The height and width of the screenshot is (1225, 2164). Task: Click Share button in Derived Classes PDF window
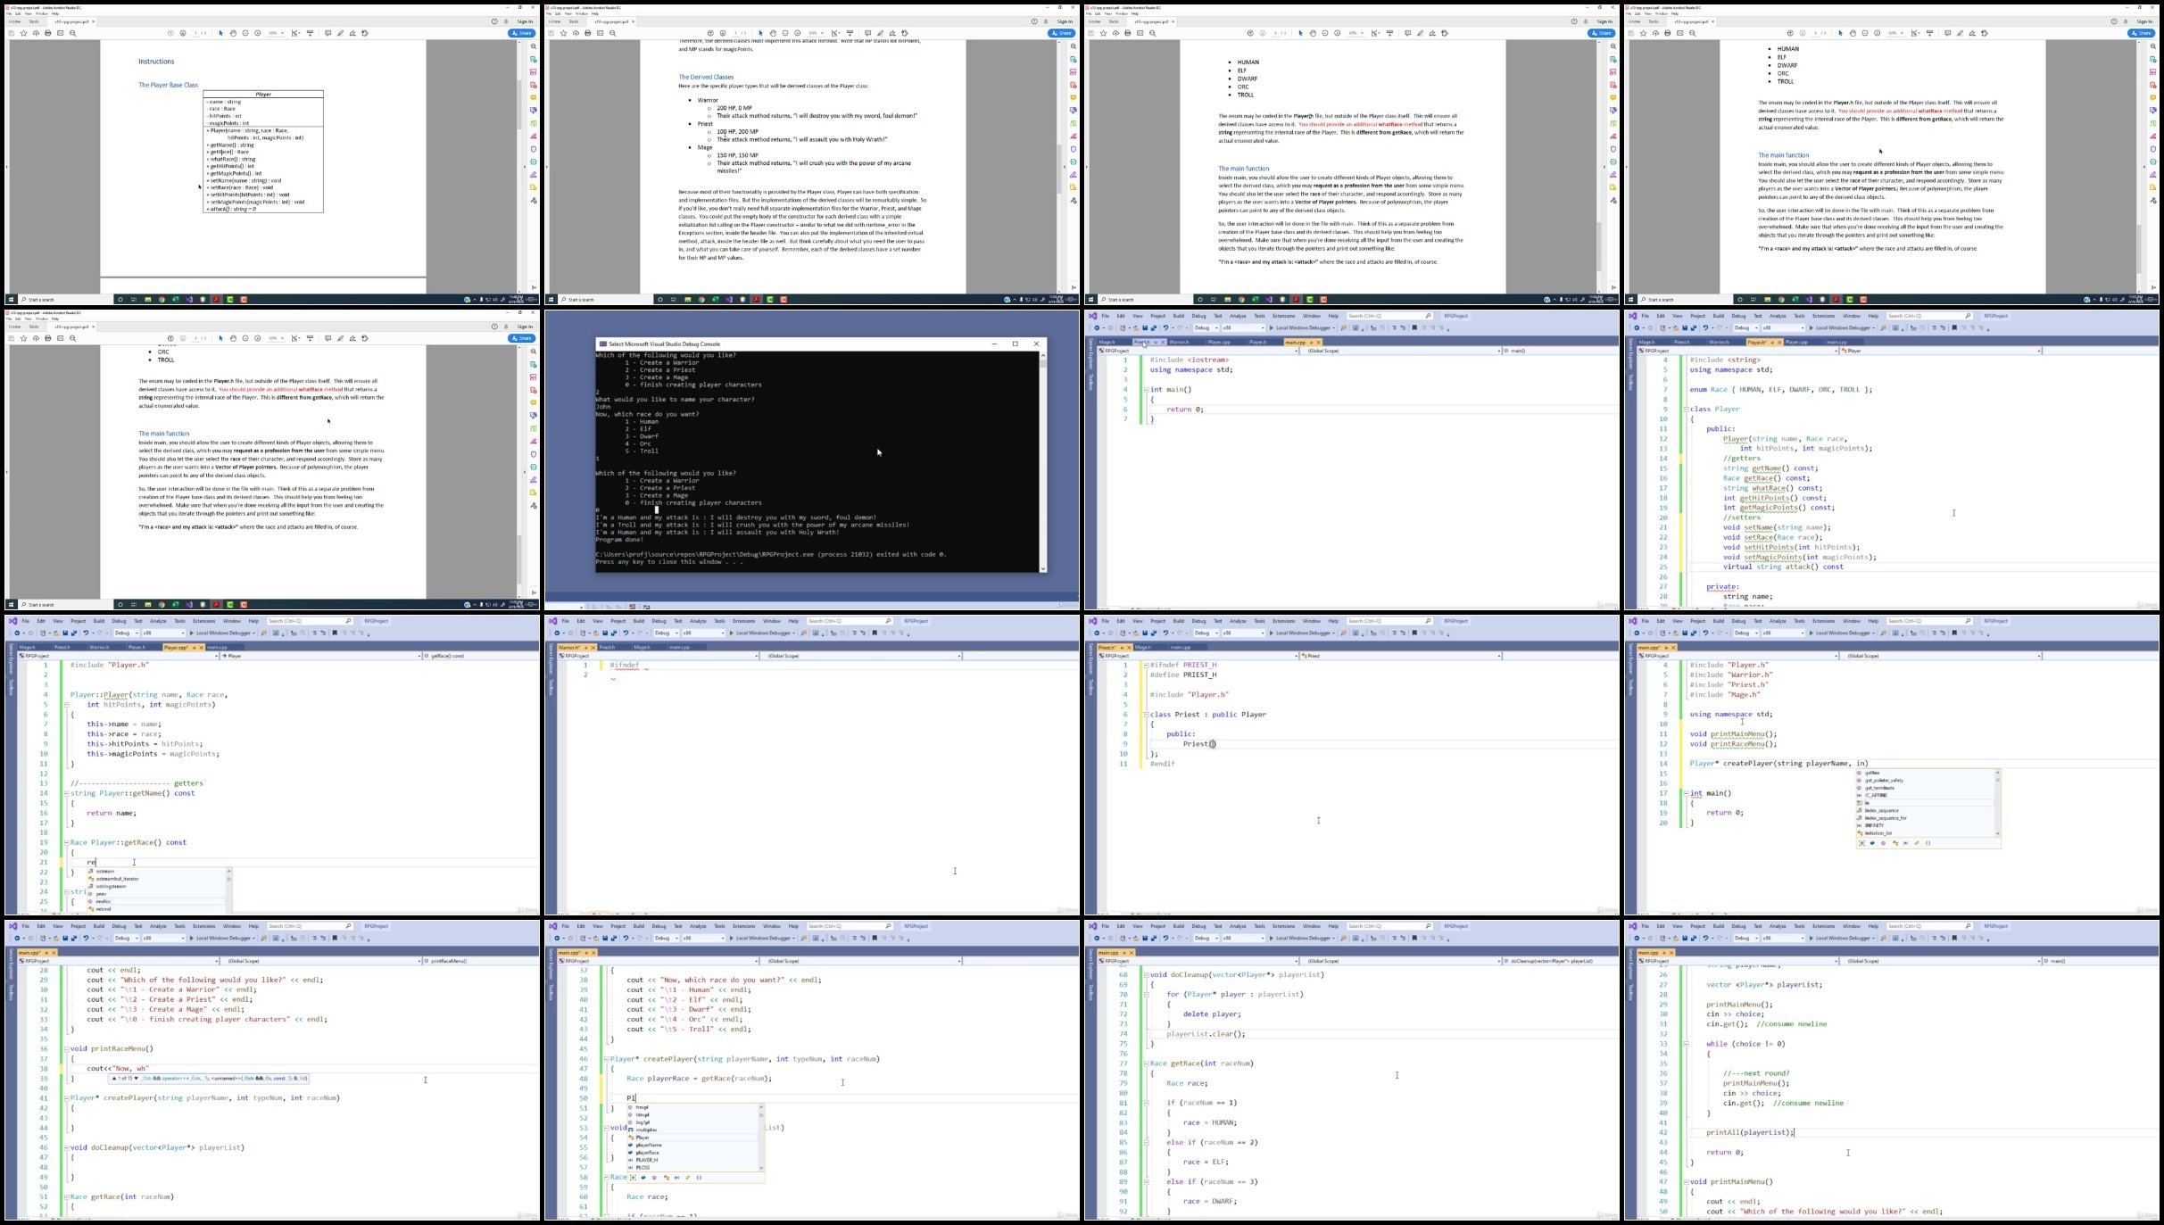click(1061, 33)
